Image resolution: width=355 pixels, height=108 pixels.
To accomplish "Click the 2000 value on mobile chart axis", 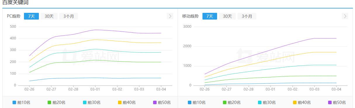I will 187,46.
